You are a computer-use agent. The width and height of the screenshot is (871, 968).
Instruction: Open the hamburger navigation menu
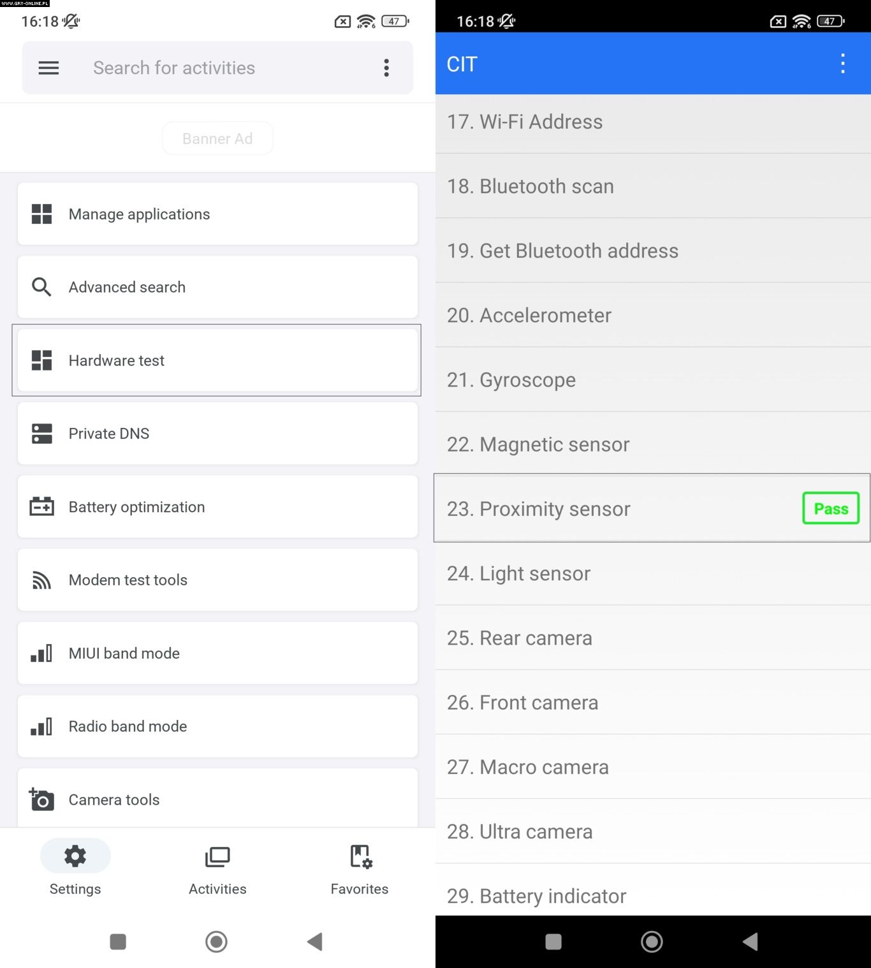[48, 68]
